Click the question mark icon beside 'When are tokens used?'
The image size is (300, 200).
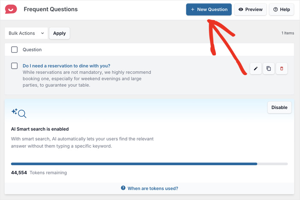123,188
